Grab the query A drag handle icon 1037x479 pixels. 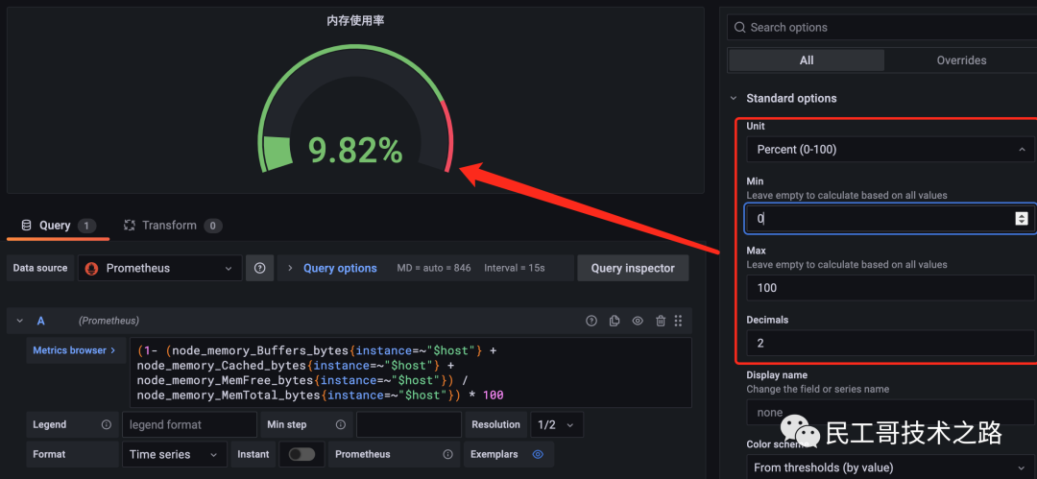click(678, 321)
